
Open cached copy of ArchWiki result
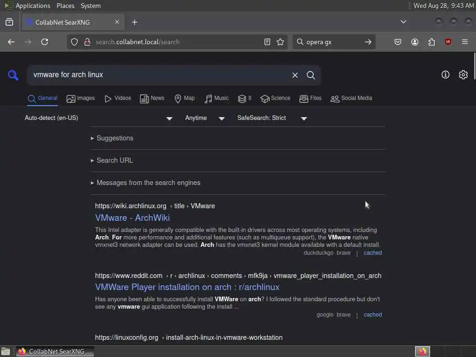coord(372,253)
